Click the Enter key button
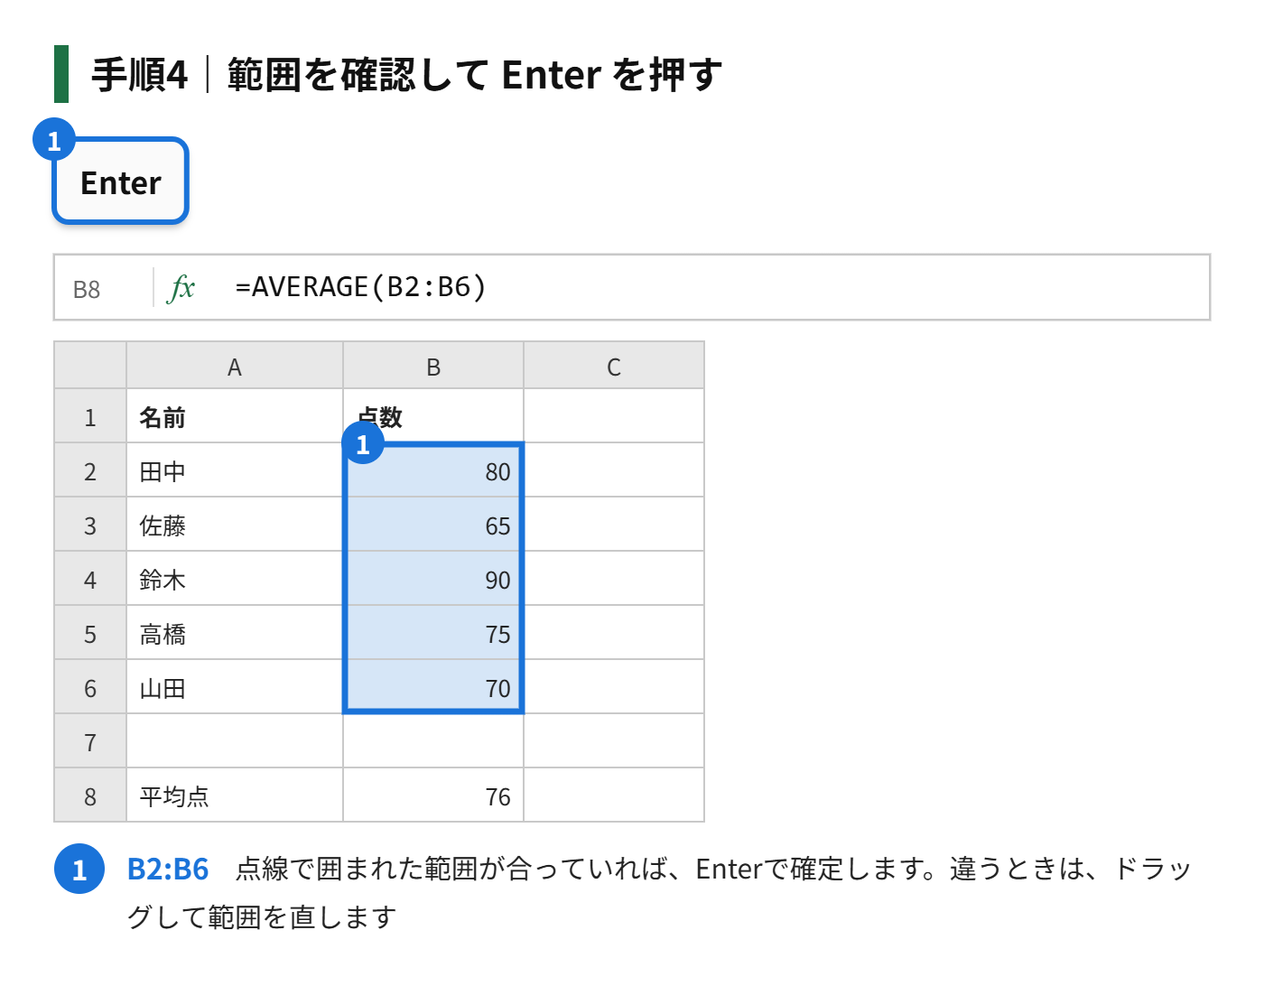Viewport: 1264px width, 986px height. [x=120, y=181]
